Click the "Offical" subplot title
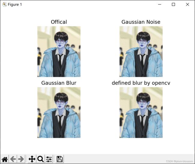195x164 pixels. (x=59, y=22)
